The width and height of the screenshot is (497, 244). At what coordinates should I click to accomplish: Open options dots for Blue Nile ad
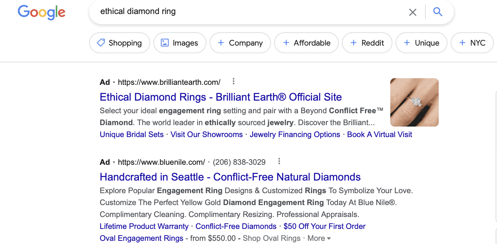click(279, 161)
